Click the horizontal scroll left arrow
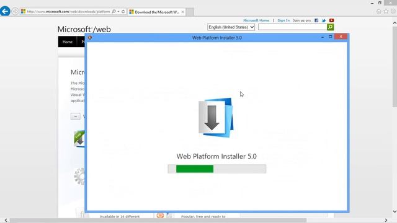This screenshot has height=223, width=397. 6,221
